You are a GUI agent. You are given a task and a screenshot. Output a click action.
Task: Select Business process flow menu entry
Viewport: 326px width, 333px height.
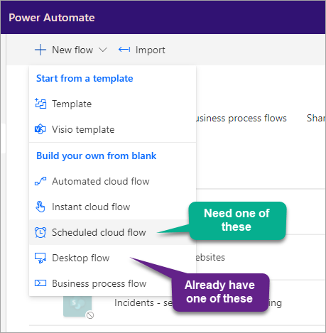pos(113,283)
